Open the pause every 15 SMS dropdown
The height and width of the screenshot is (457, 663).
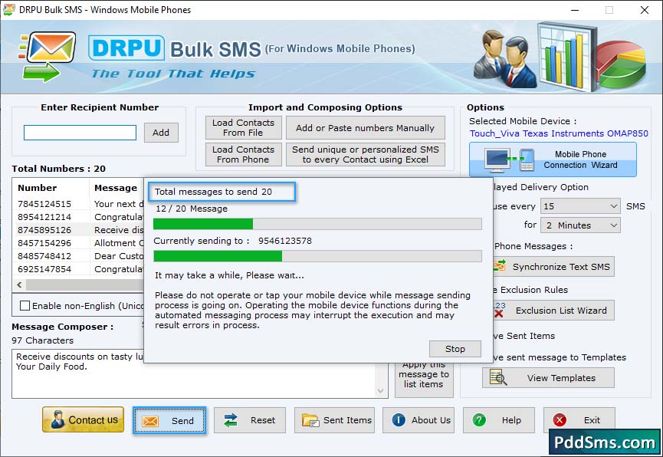[x=580, y=206]
